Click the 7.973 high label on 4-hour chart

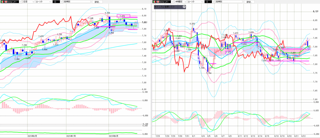(236, 33)
